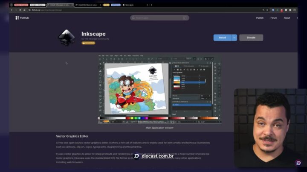Click the browser forward arrow
Image resolution: width=307 pixels, height=172 pixels.
coord(15,10)
